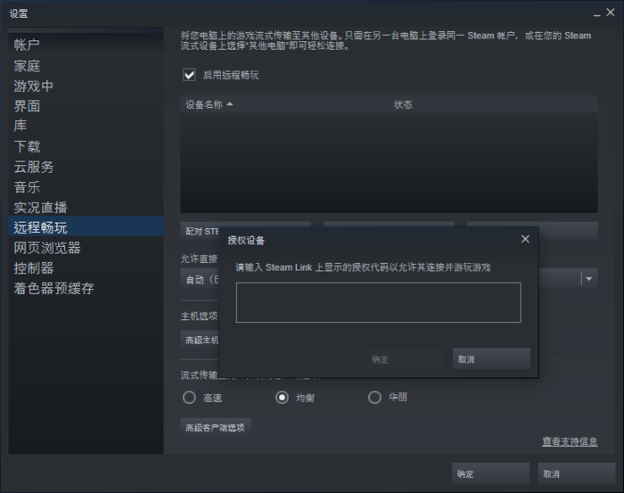Click 高级客户端选项 button
The width and height of the screenshot is (624, 493).
[x=216, y=428]
